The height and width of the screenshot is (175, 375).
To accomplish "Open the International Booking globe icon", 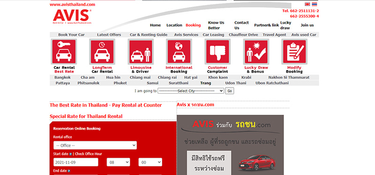I will tap(179, 51).
